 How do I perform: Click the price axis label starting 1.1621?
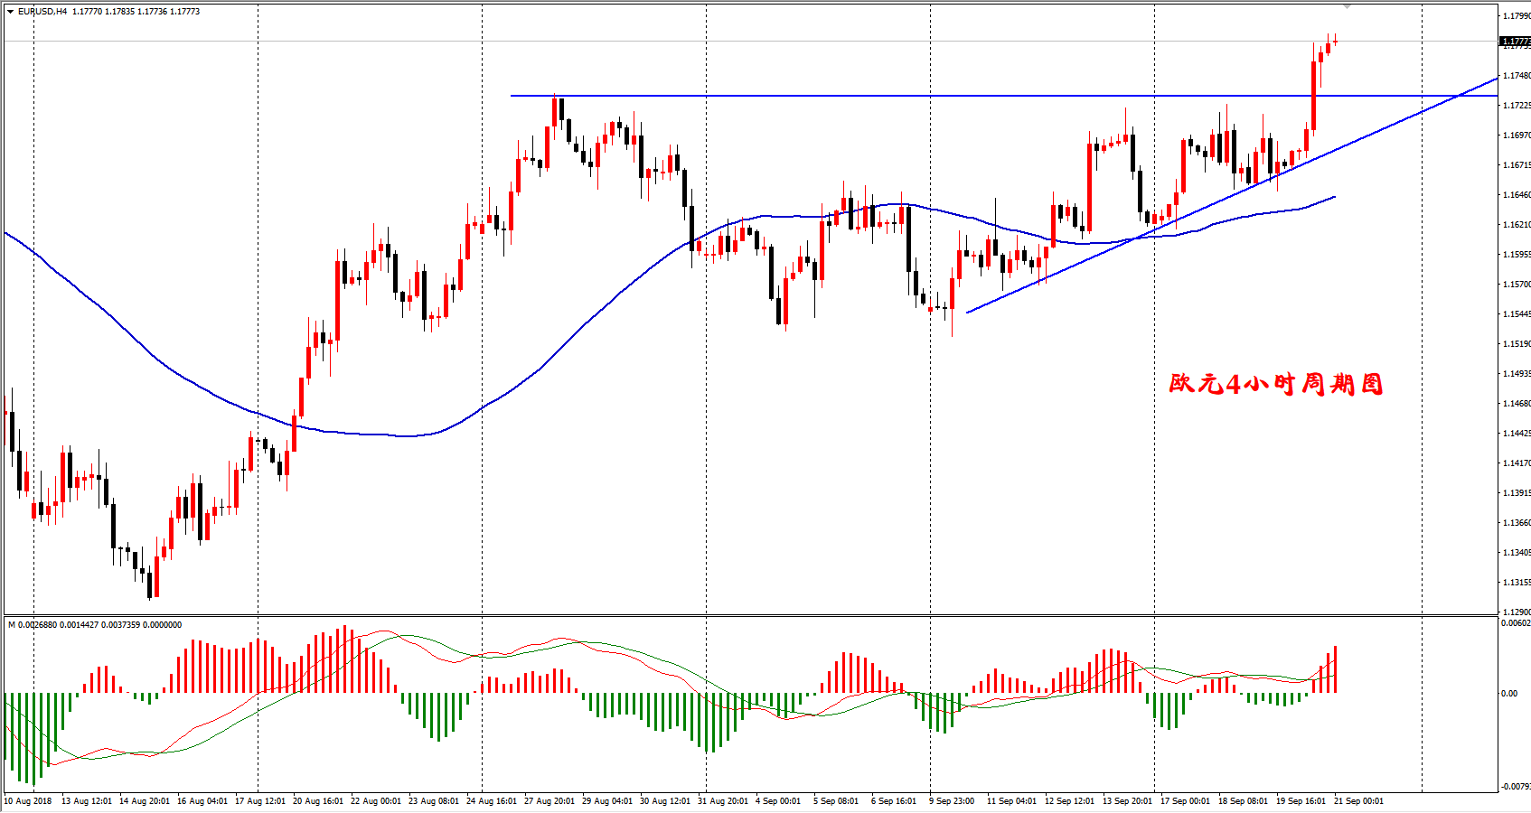(x=1517, y=225)
